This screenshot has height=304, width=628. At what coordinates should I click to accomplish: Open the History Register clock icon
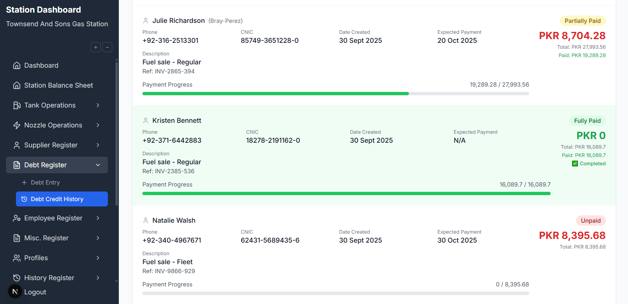pyautogui.click(x=17, y=278)
